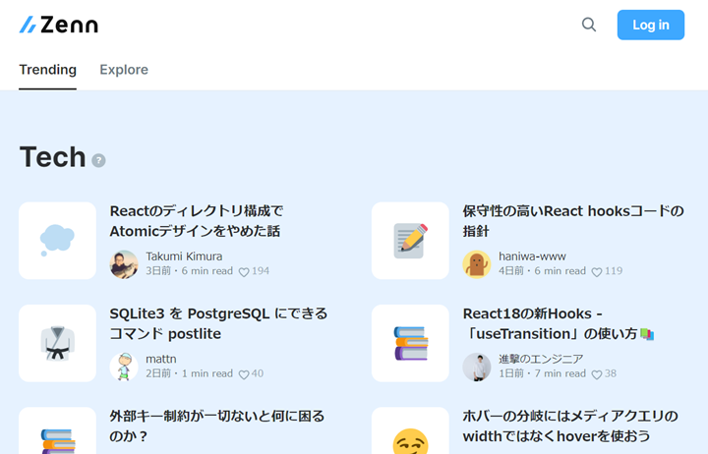
Task: Open author name mattn
Action: 160,359
